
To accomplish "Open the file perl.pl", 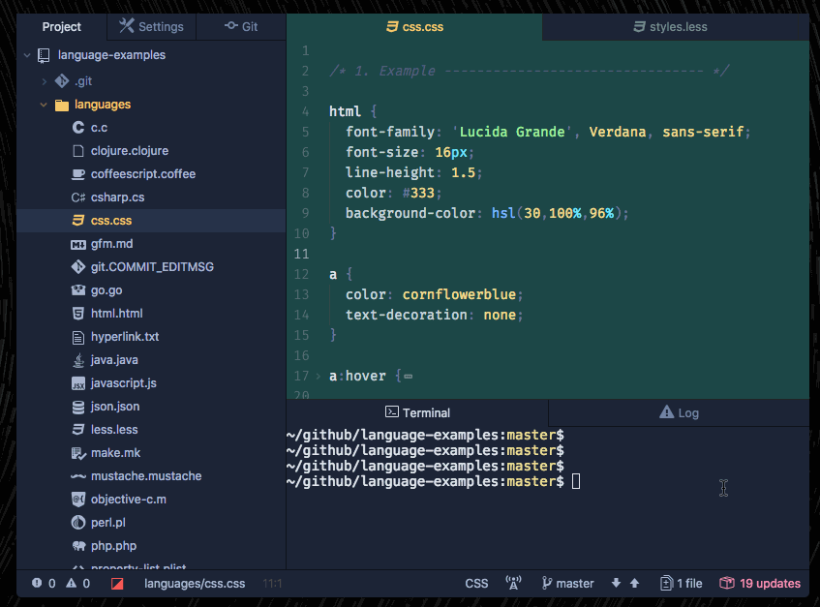I will pos(107,523).
